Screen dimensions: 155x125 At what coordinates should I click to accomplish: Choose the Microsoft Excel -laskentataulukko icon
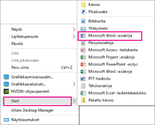coord(83,93)
